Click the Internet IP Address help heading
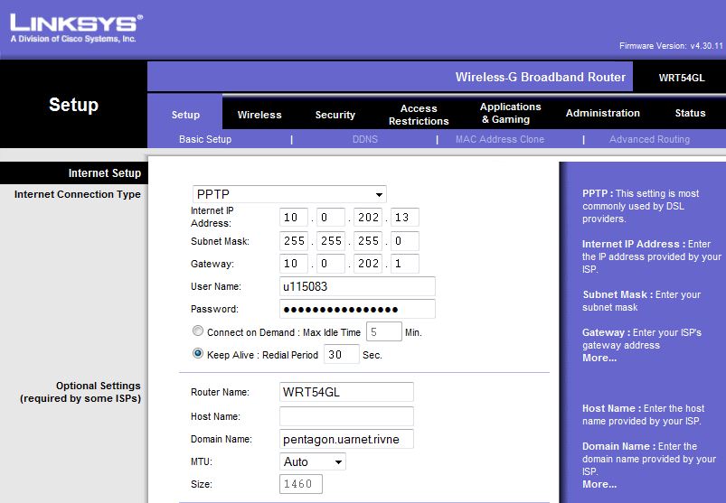Screen dimensions: 726x503 (634, 244)
